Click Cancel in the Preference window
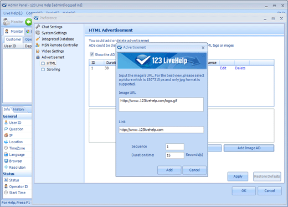Image resolution: width=288 pixels, height=207 pixels. 270,191
